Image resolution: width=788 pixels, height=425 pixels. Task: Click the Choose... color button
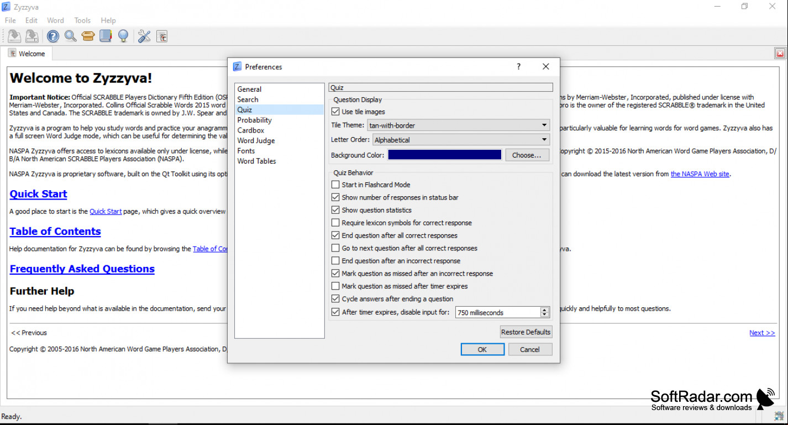[527, 155]
